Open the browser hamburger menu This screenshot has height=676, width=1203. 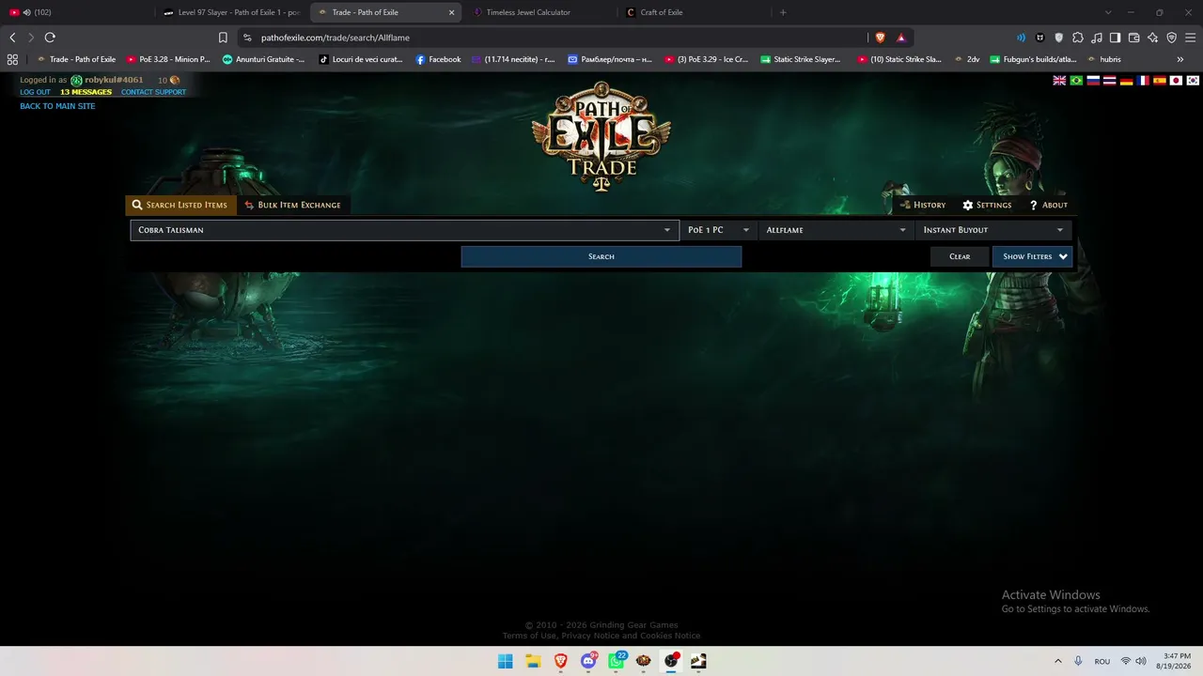[x=1190, y=38]
